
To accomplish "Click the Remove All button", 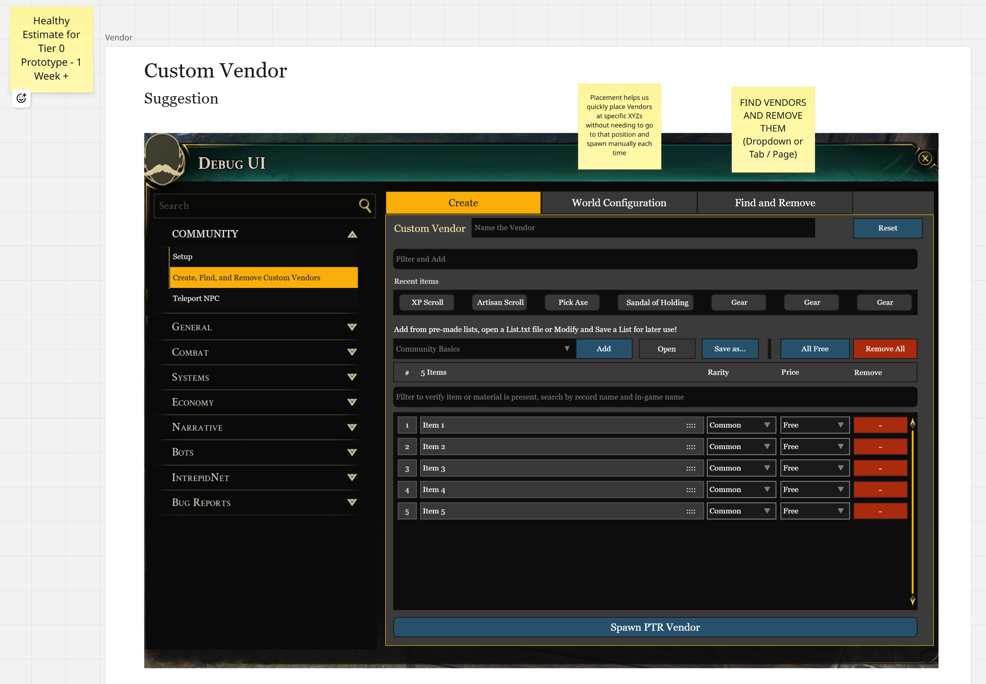I will pos(885,349).
